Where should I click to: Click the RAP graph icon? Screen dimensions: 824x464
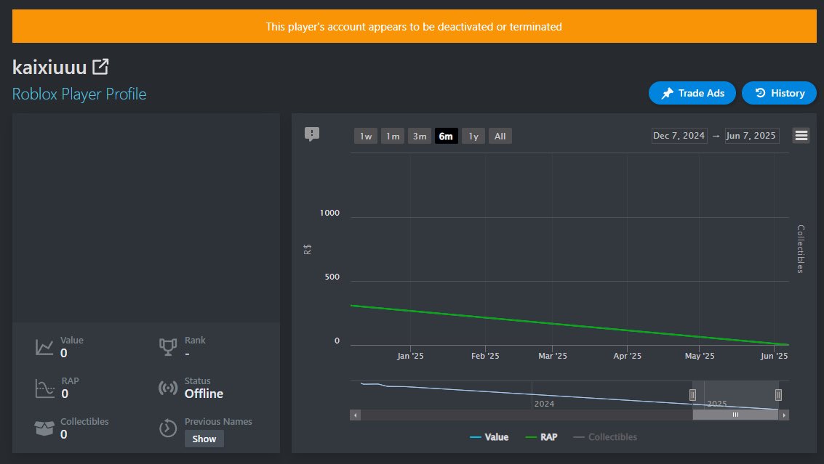point(44,388)
